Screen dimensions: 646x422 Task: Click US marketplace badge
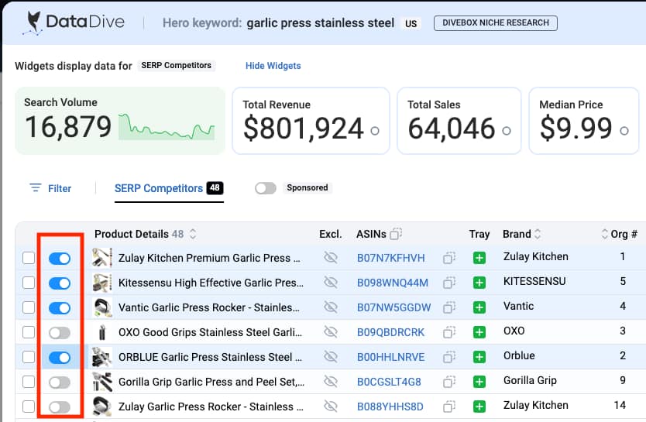[x=411, y=23]
